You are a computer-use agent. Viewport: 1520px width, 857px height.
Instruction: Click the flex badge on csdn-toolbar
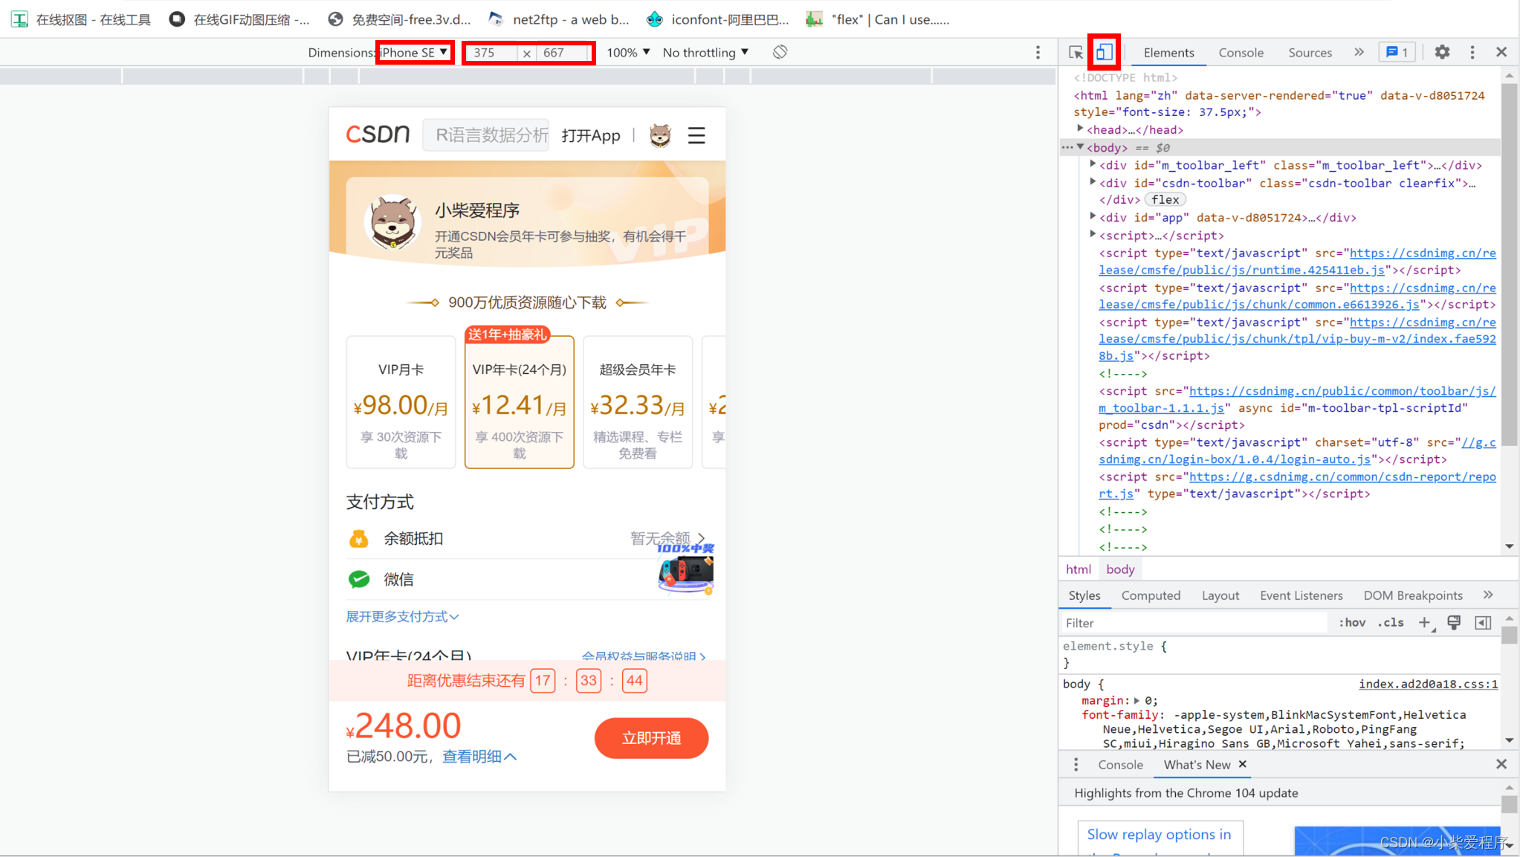[1165, 199]
